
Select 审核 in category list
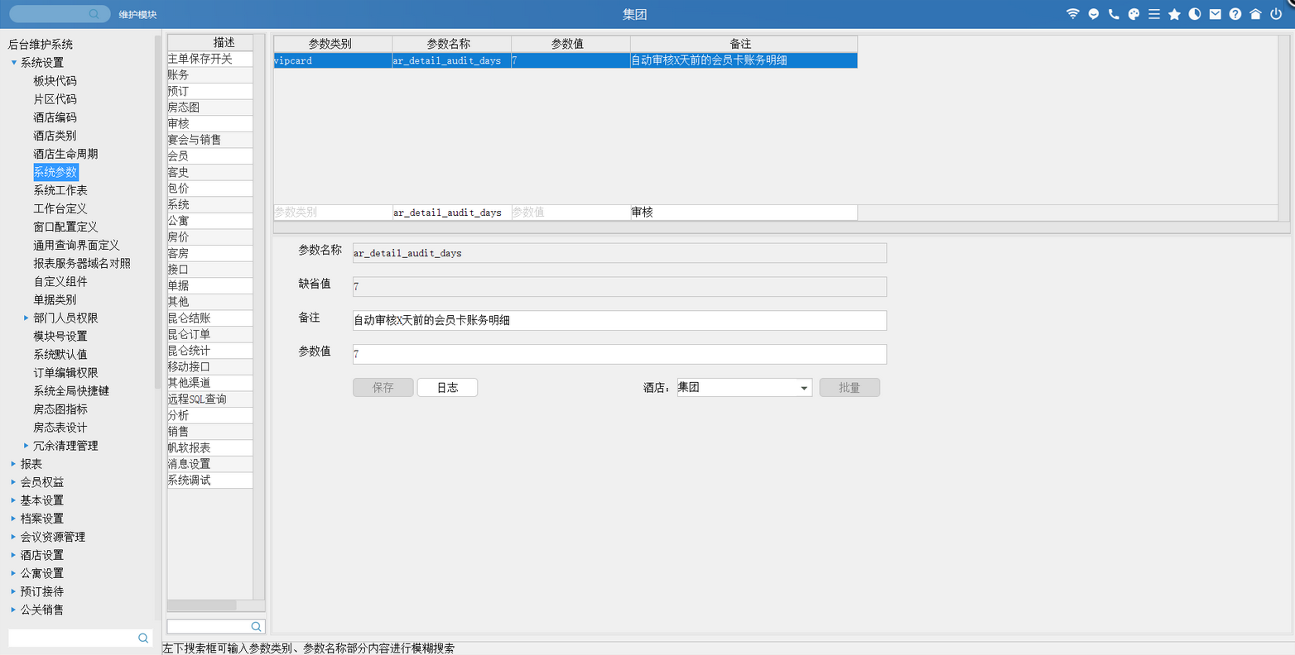click(x=210, y=123)
